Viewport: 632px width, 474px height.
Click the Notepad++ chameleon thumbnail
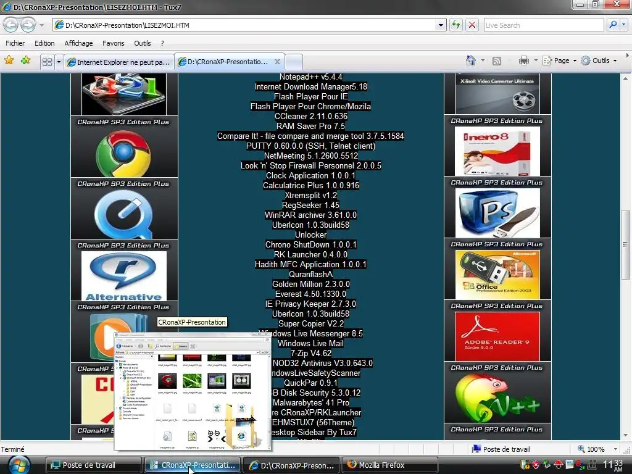tap(497, 398)
